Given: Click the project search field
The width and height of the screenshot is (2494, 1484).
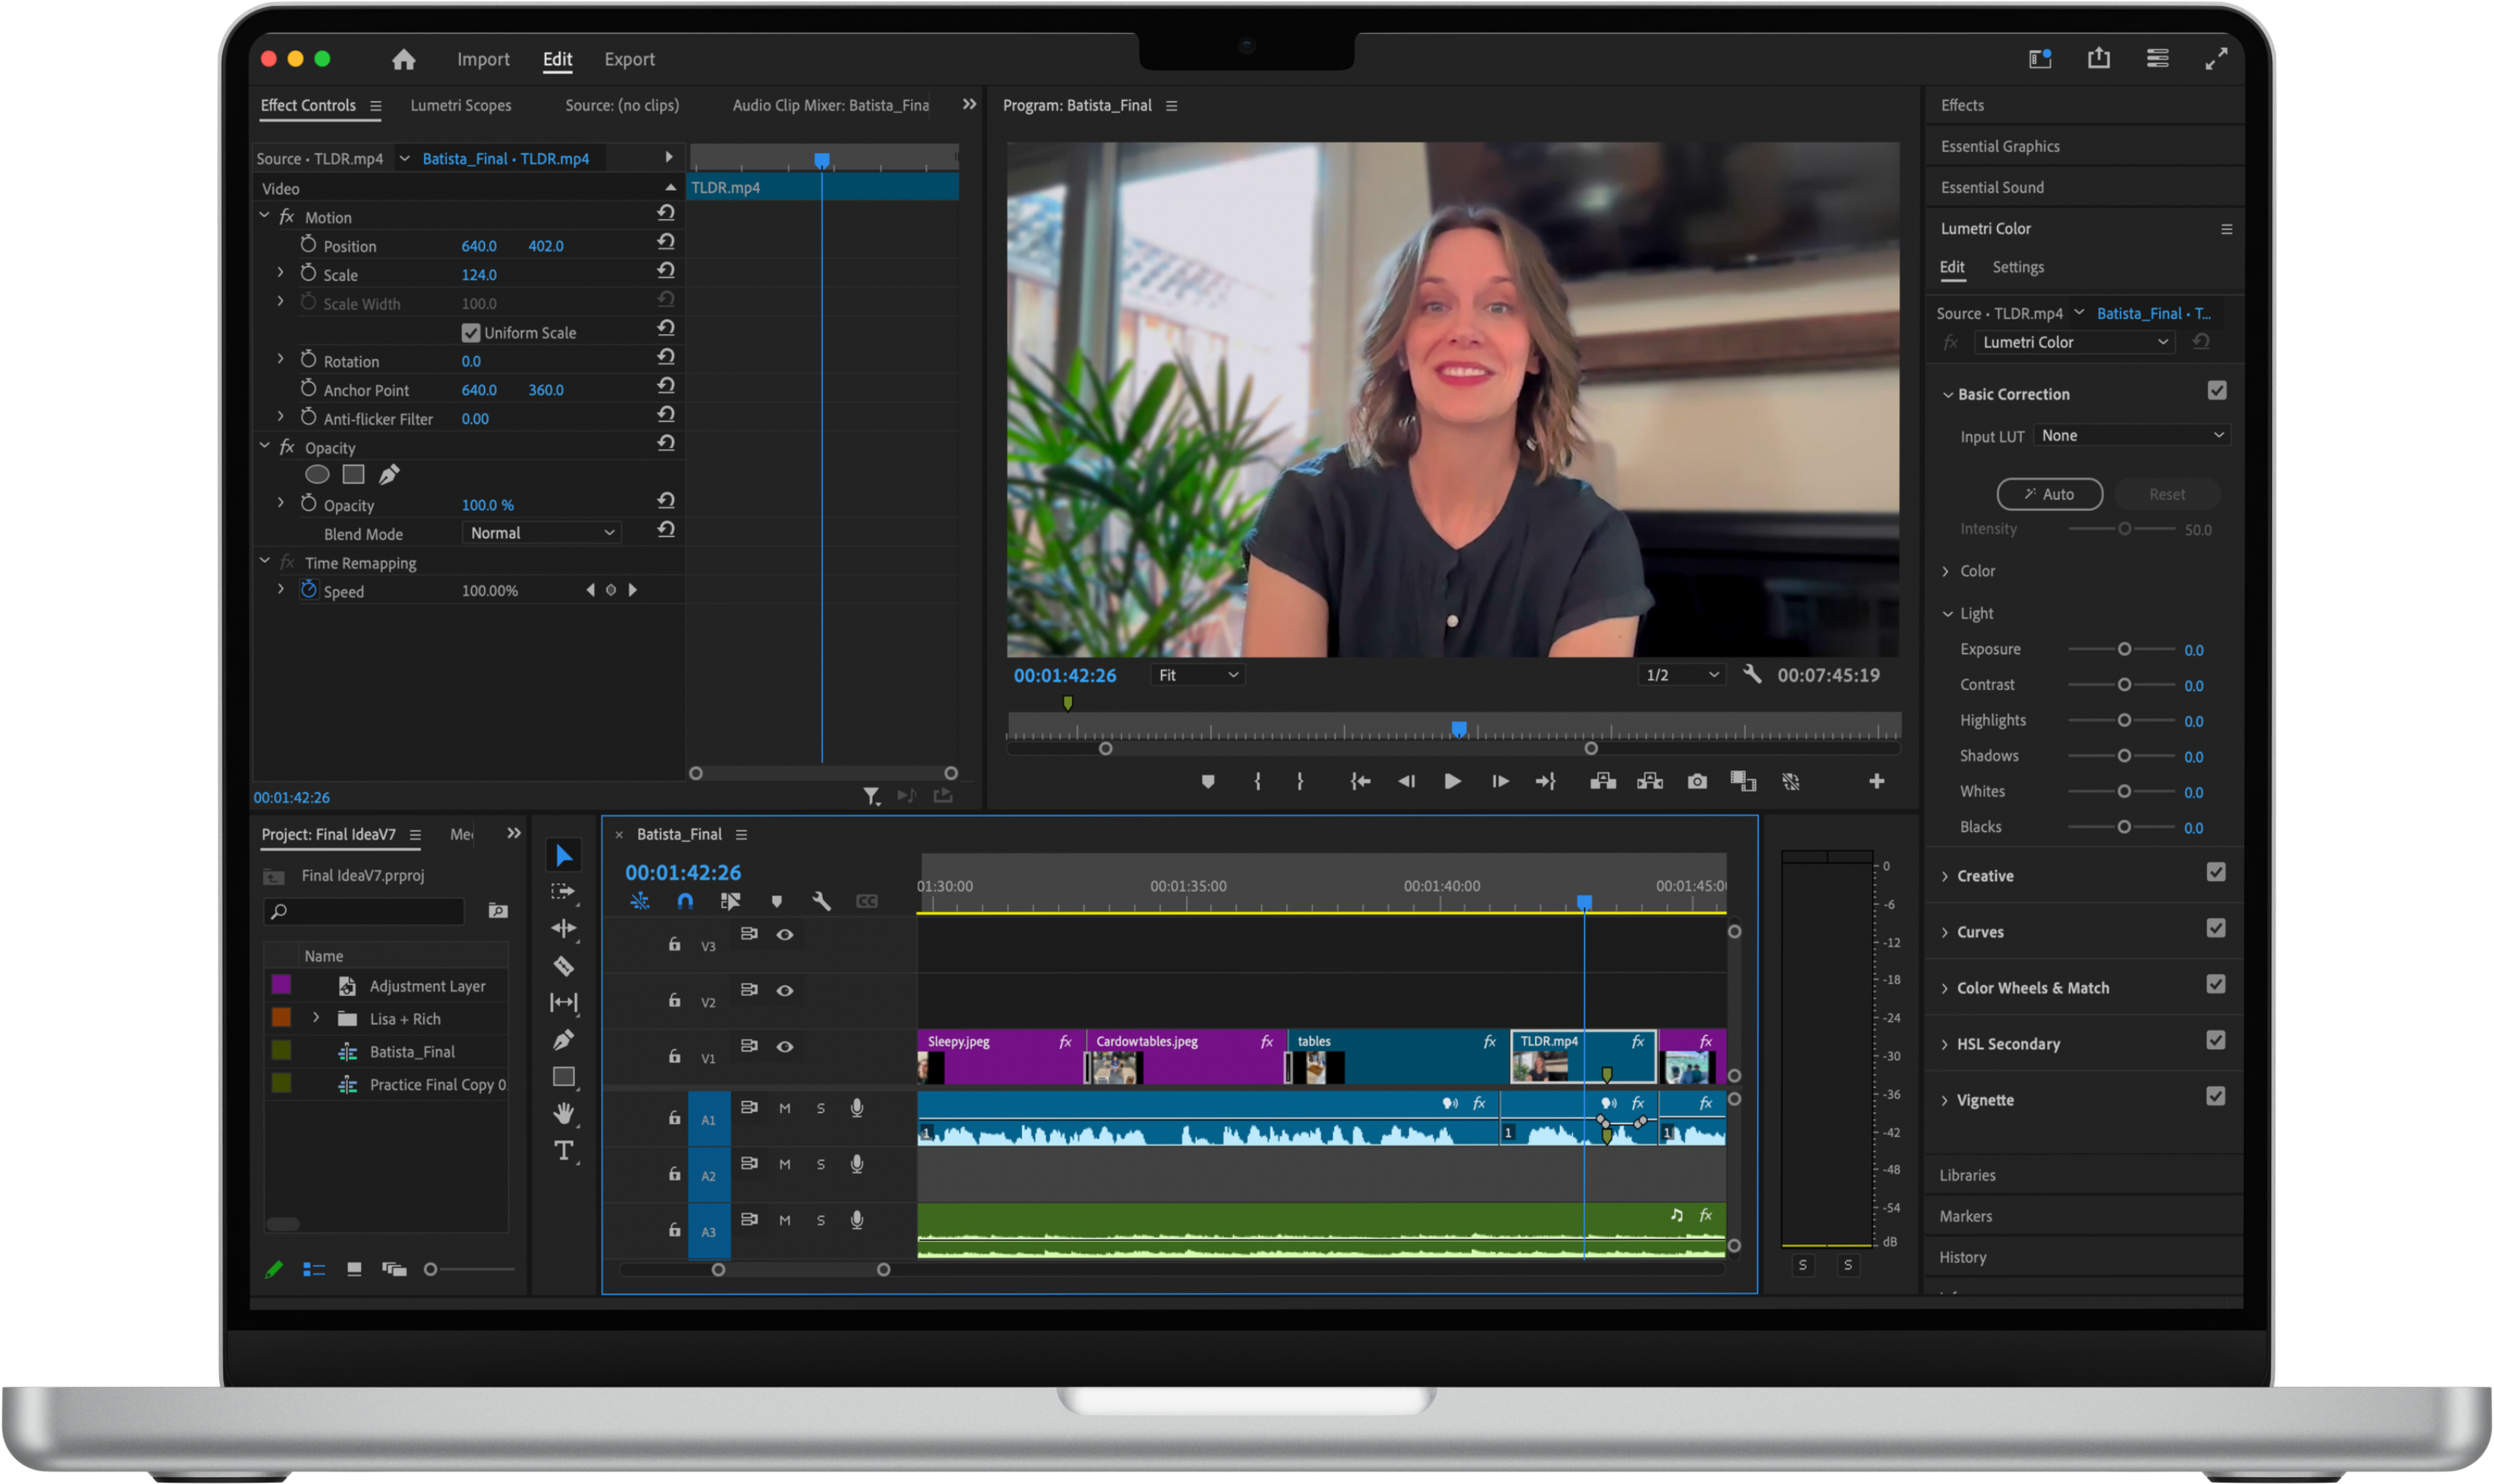Looking at the screenshot, I should pos(364,911).
